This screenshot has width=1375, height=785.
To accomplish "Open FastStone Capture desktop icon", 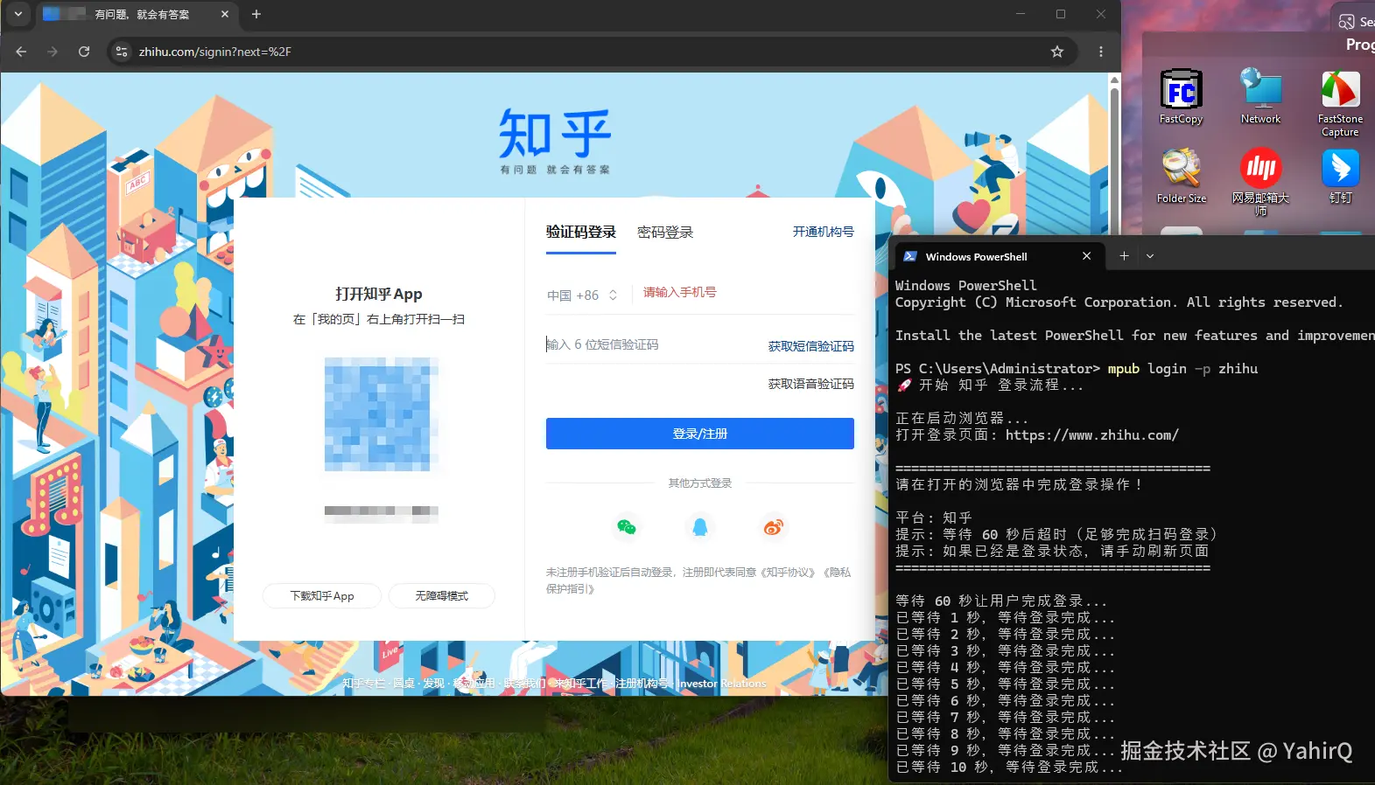I will pos(1340,103).
